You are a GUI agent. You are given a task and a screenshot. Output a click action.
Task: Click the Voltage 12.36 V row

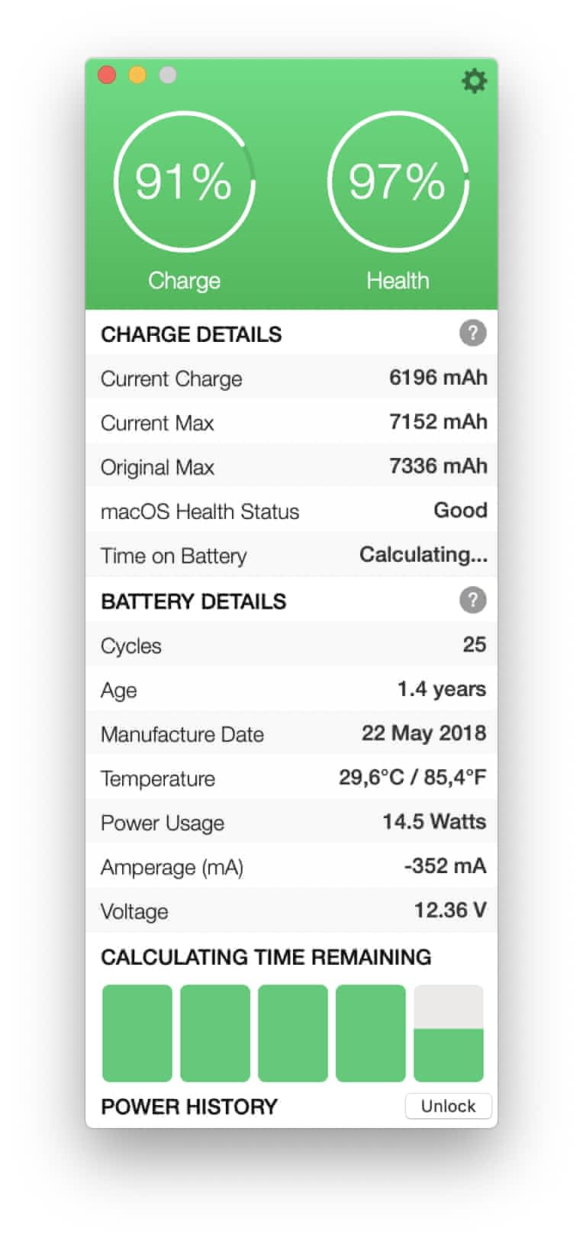291,911
